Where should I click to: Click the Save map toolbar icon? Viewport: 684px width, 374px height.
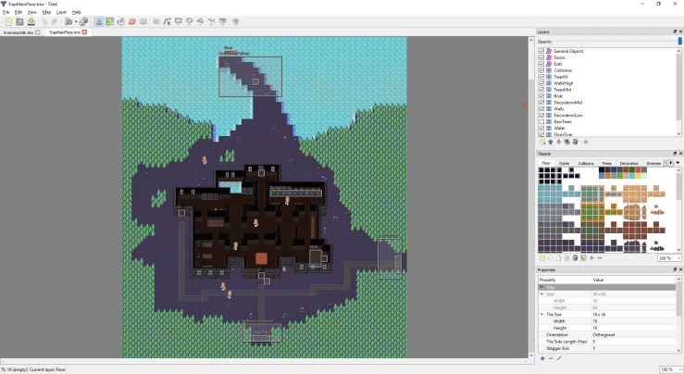tap(31, 21)
